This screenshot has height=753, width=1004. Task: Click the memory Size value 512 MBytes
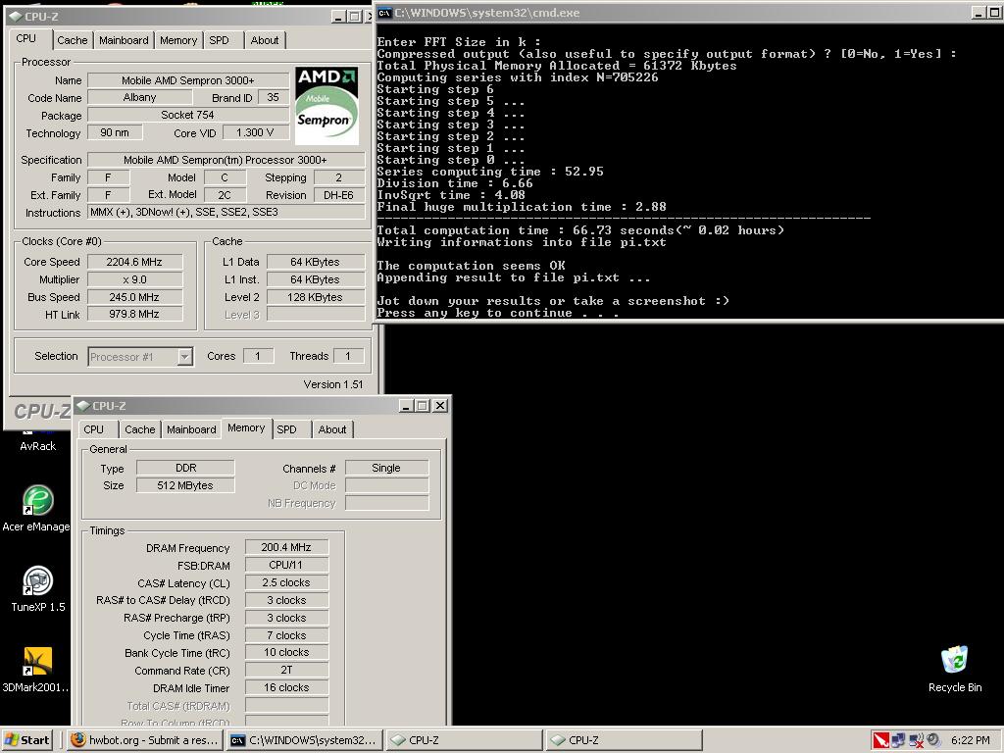(x=185, y=485)
